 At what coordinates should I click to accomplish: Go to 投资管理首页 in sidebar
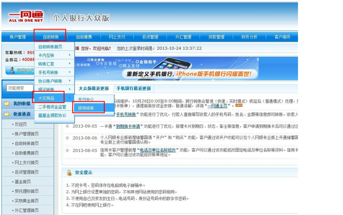click(27, 172)
